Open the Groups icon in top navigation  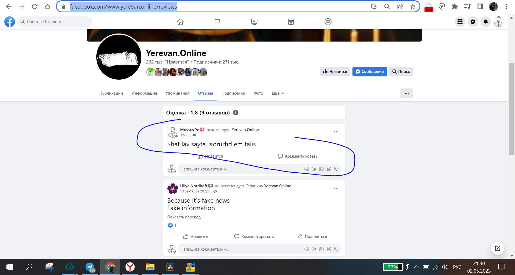pos(328,22)
